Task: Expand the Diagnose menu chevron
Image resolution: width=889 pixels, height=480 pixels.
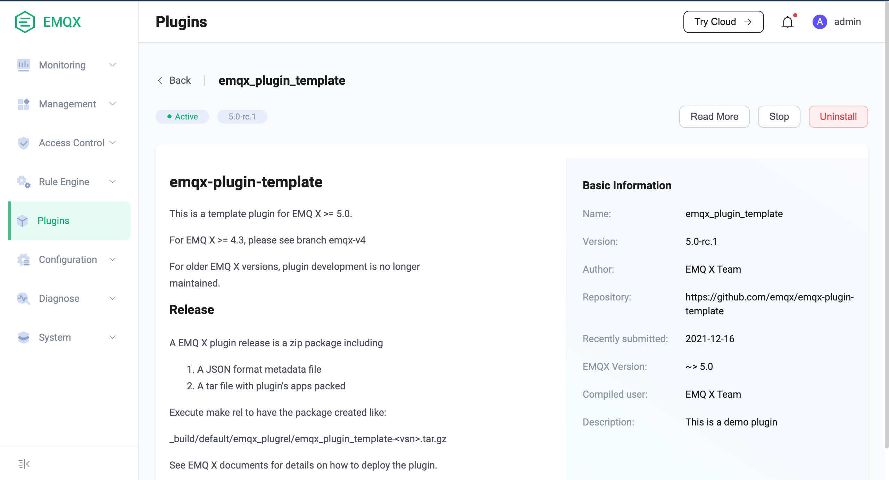Action: [113, 298]
